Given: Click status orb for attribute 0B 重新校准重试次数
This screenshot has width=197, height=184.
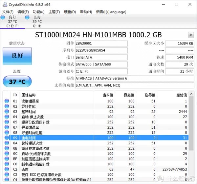Looking at the screenshot, I should [7, 148].
